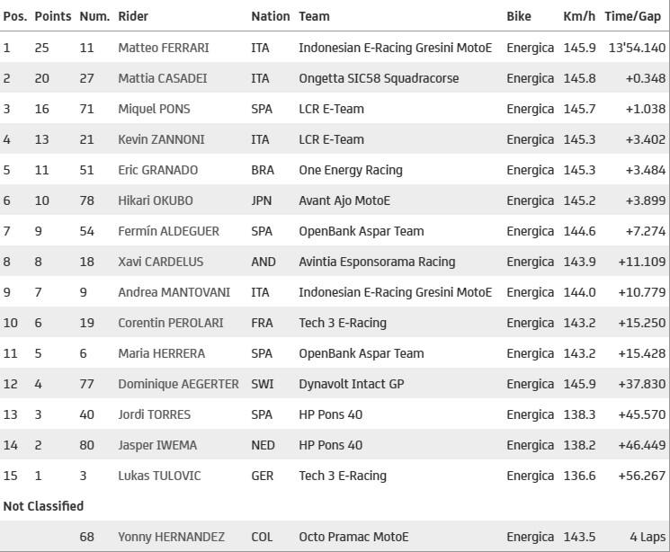Viewport: 670px width, 552px height.
Task: Click the Points column header
Action: click(x=53, y=16)
